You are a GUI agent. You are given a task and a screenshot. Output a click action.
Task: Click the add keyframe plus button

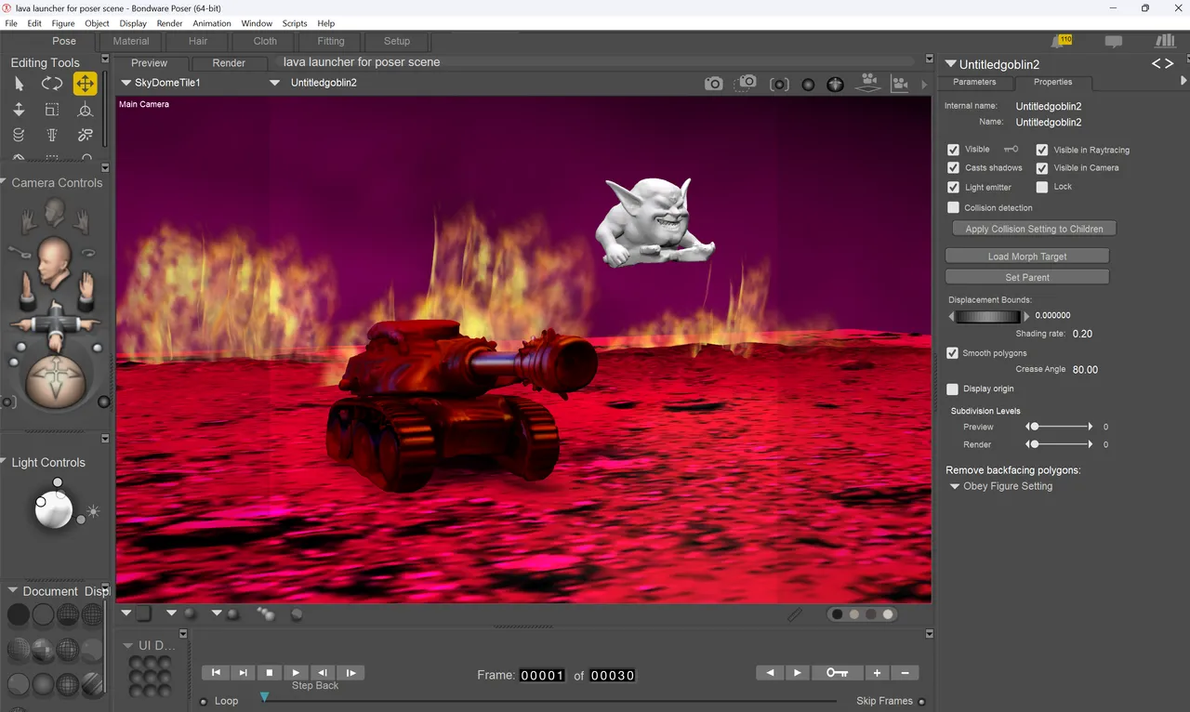pyautogui.click(x=877, y=673)
